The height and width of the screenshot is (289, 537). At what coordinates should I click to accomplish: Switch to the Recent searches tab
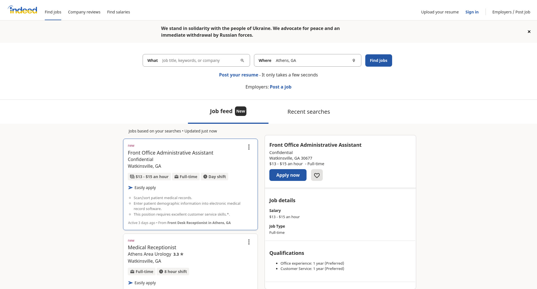point(309,112)
